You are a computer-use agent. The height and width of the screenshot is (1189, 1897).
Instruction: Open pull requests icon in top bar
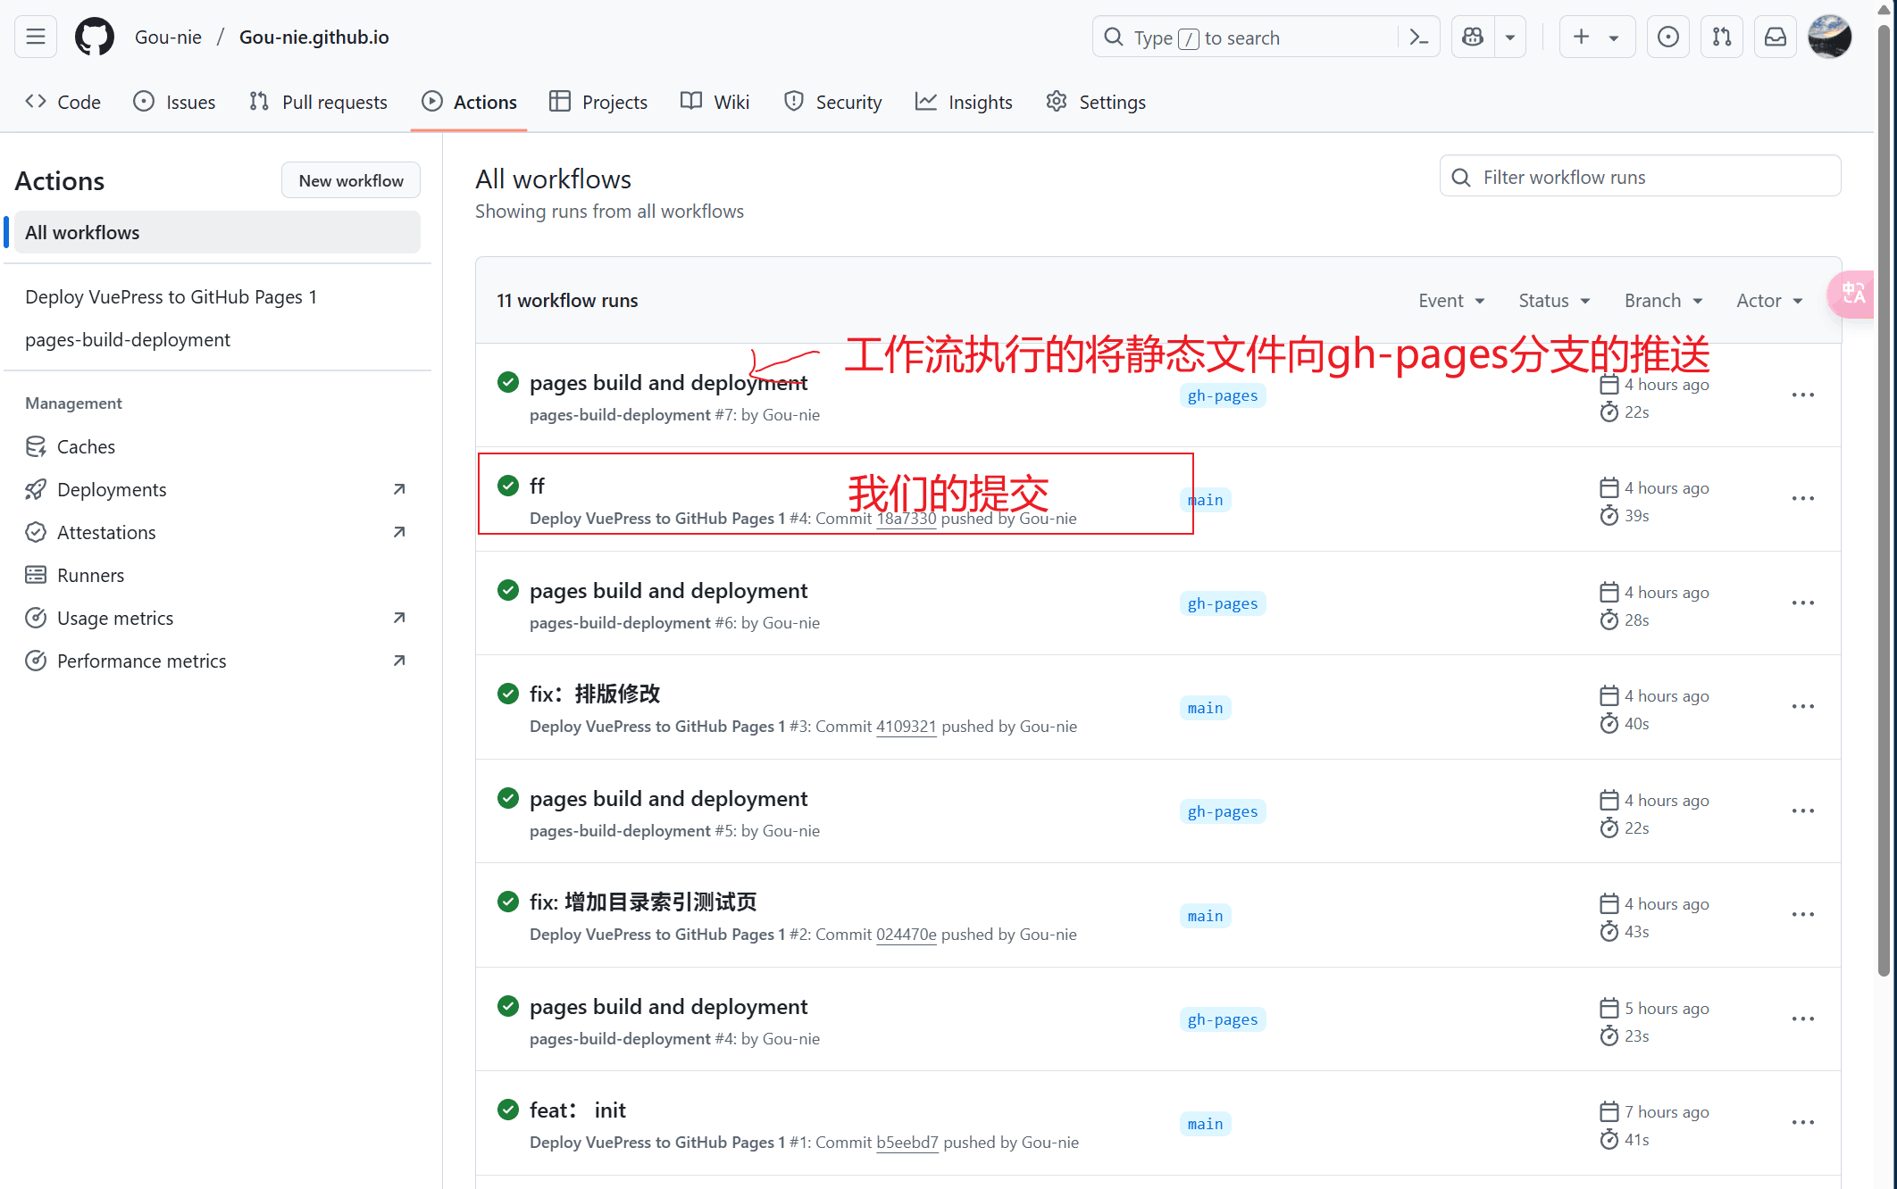pos(1721,37)
